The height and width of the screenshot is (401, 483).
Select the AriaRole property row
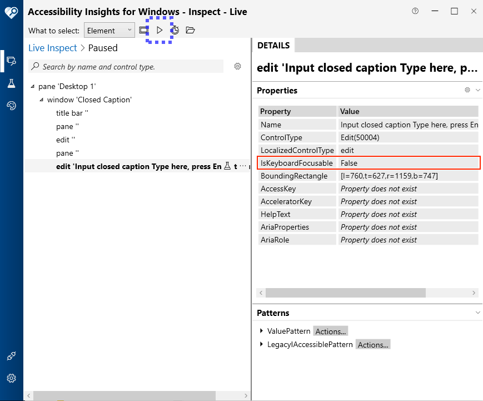[x=368, y=240]
